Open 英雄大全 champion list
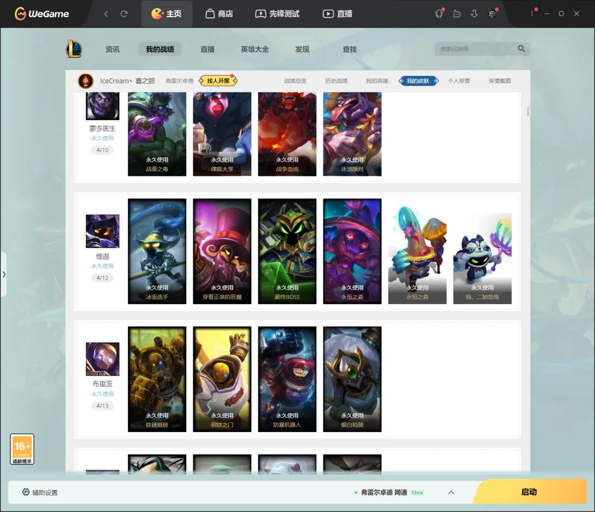Screen dimensions: 595x512 pos(255,50)
